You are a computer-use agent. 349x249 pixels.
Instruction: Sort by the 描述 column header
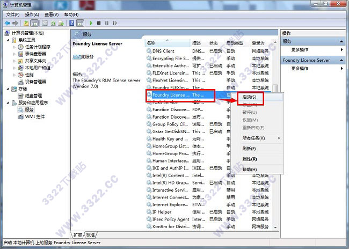coord(199,43)
